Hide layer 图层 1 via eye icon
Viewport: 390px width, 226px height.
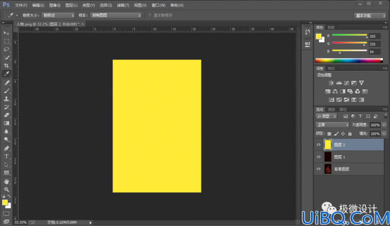pyautogui.click(x=319, y=157)
